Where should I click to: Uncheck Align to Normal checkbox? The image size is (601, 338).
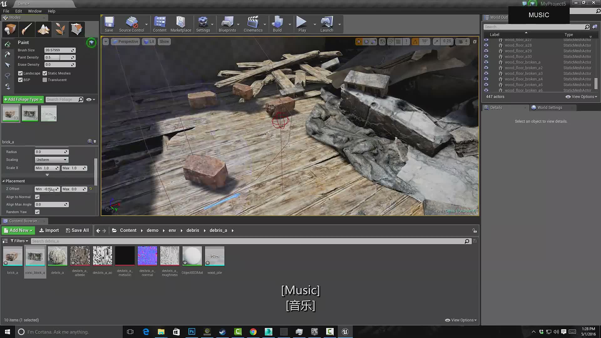click(37, 197)
